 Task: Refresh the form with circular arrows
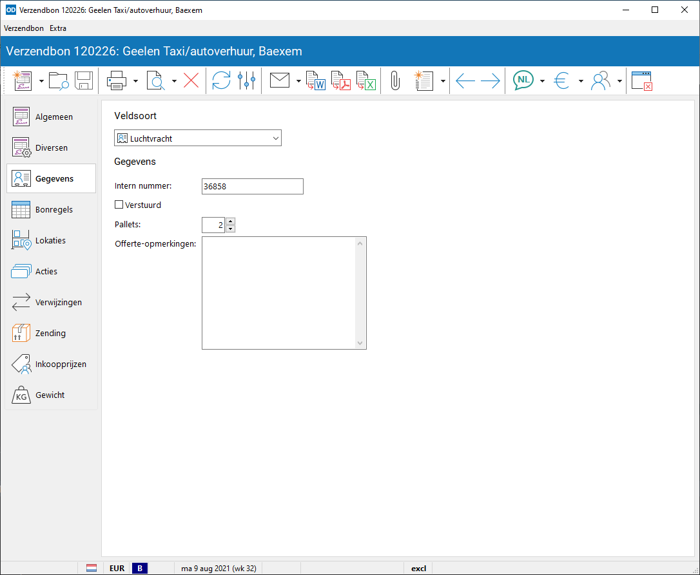[x=222, y=80]
